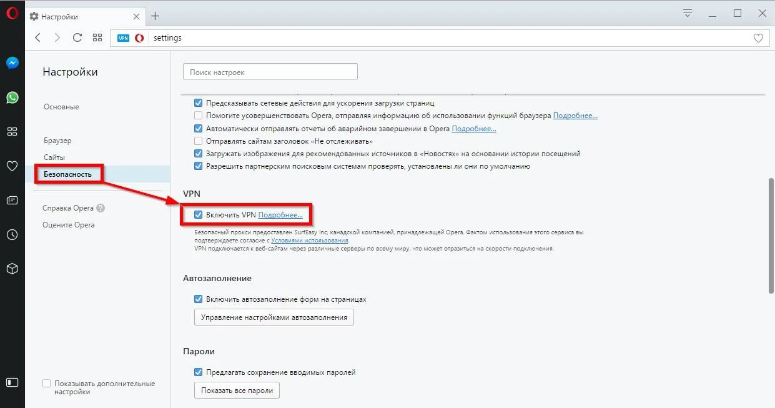Open the Speed Dial grid button in toolbar

[x=97, y=37]
